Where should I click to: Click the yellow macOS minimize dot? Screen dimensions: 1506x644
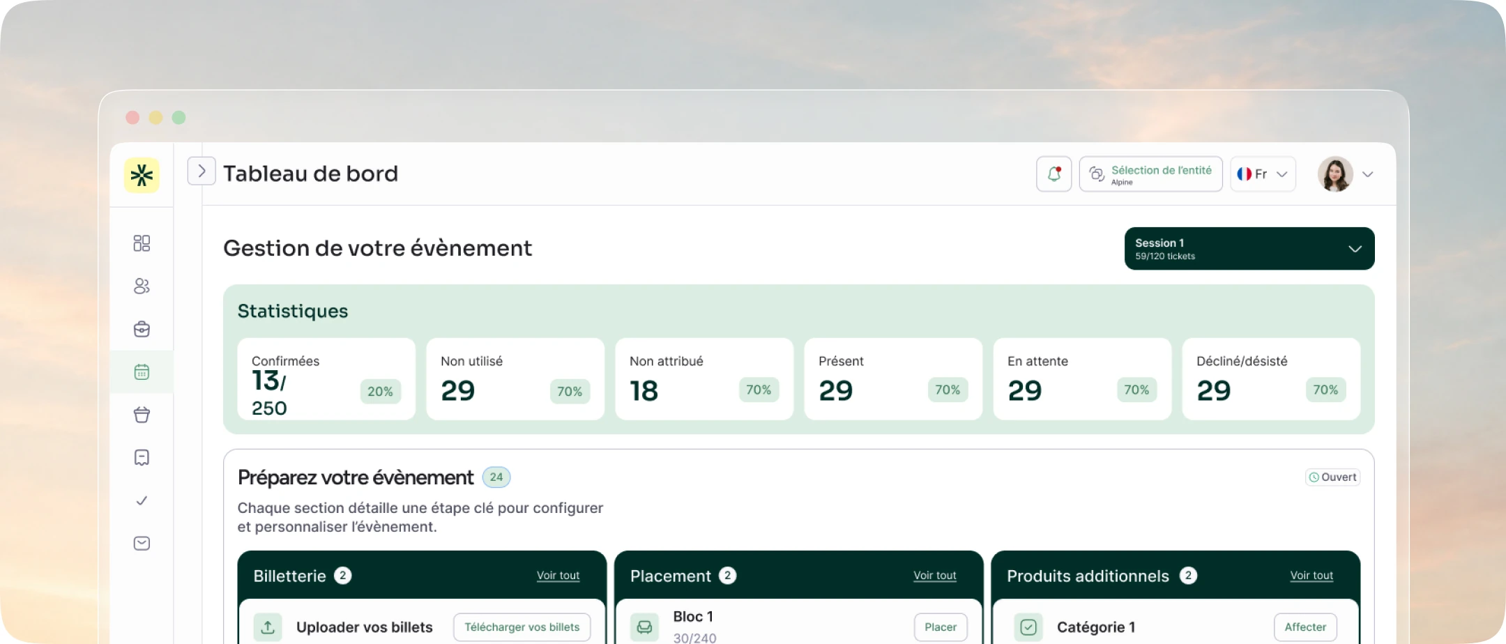pos(155,118)
